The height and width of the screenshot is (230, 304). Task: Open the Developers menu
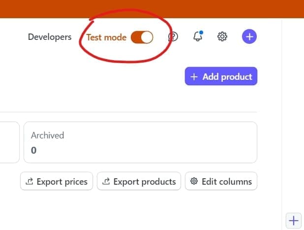click(x=50, y=37)
